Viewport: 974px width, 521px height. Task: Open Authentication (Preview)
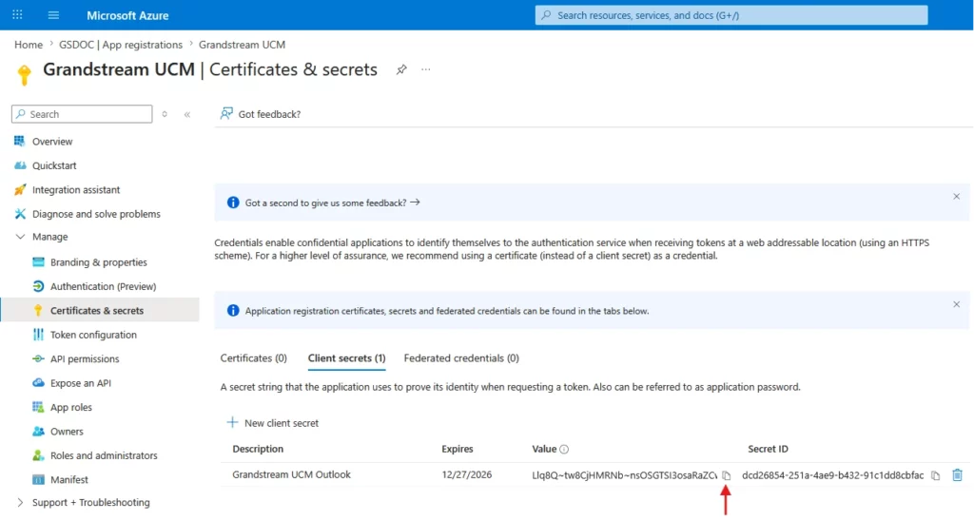point(103,287)
